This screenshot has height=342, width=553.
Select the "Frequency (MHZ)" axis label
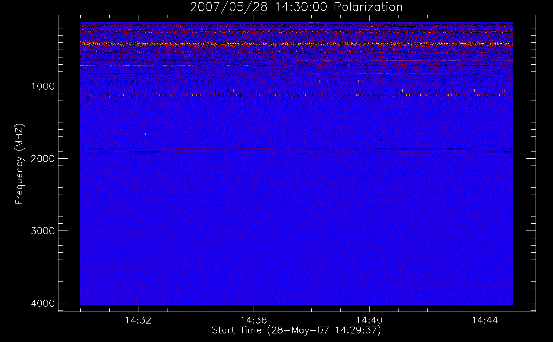coord(19,164)
